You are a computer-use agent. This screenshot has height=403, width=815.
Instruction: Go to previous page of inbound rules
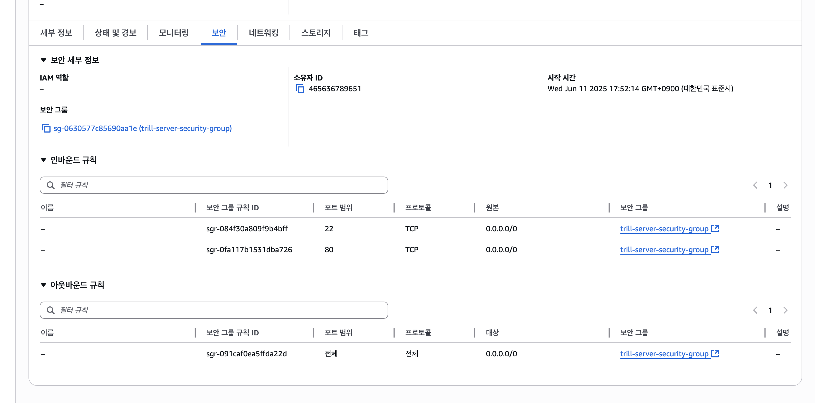755,185
